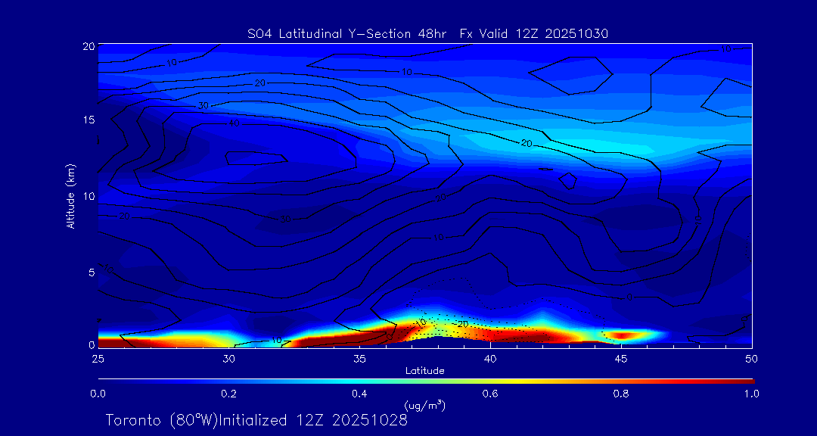Click colorbar value "1.0"
This screenshot has height=436, width=817.
[752, 394]
